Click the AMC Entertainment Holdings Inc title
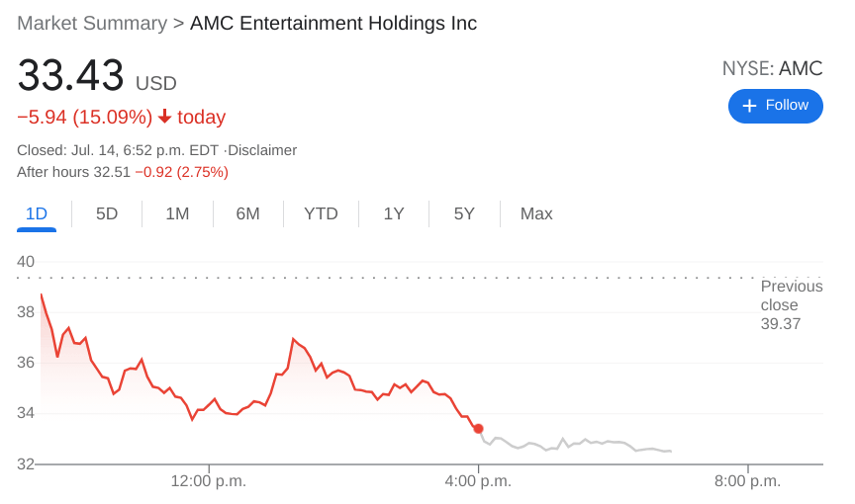The width and height of the screenshot is (855, 504). click(x=333, y=23)
